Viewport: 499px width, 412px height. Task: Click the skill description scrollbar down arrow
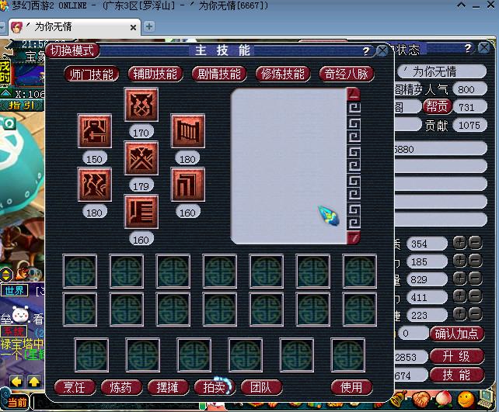pyautogui.click(x=353, y=237)
